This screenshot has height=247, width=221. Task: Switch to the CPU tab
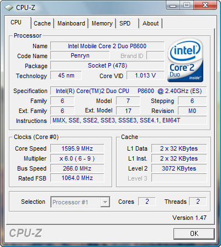tap(18, 23)
